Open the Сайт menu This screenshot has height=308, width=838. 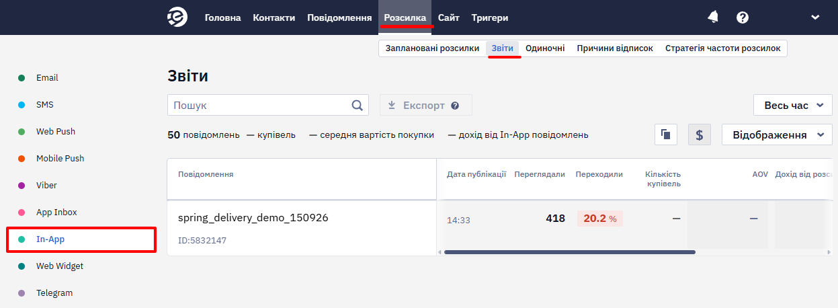tap(449, 17)
